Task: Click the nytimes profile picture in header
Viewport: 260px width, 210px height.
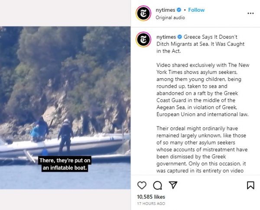Action: (143, 13)
